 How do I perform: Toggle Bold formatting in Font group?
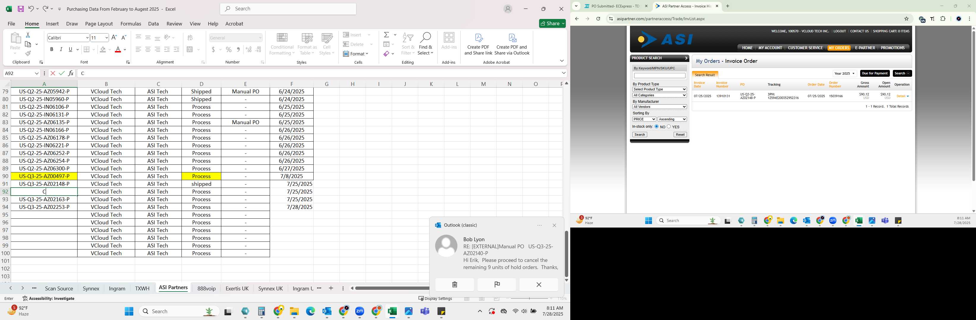(51, 49)
